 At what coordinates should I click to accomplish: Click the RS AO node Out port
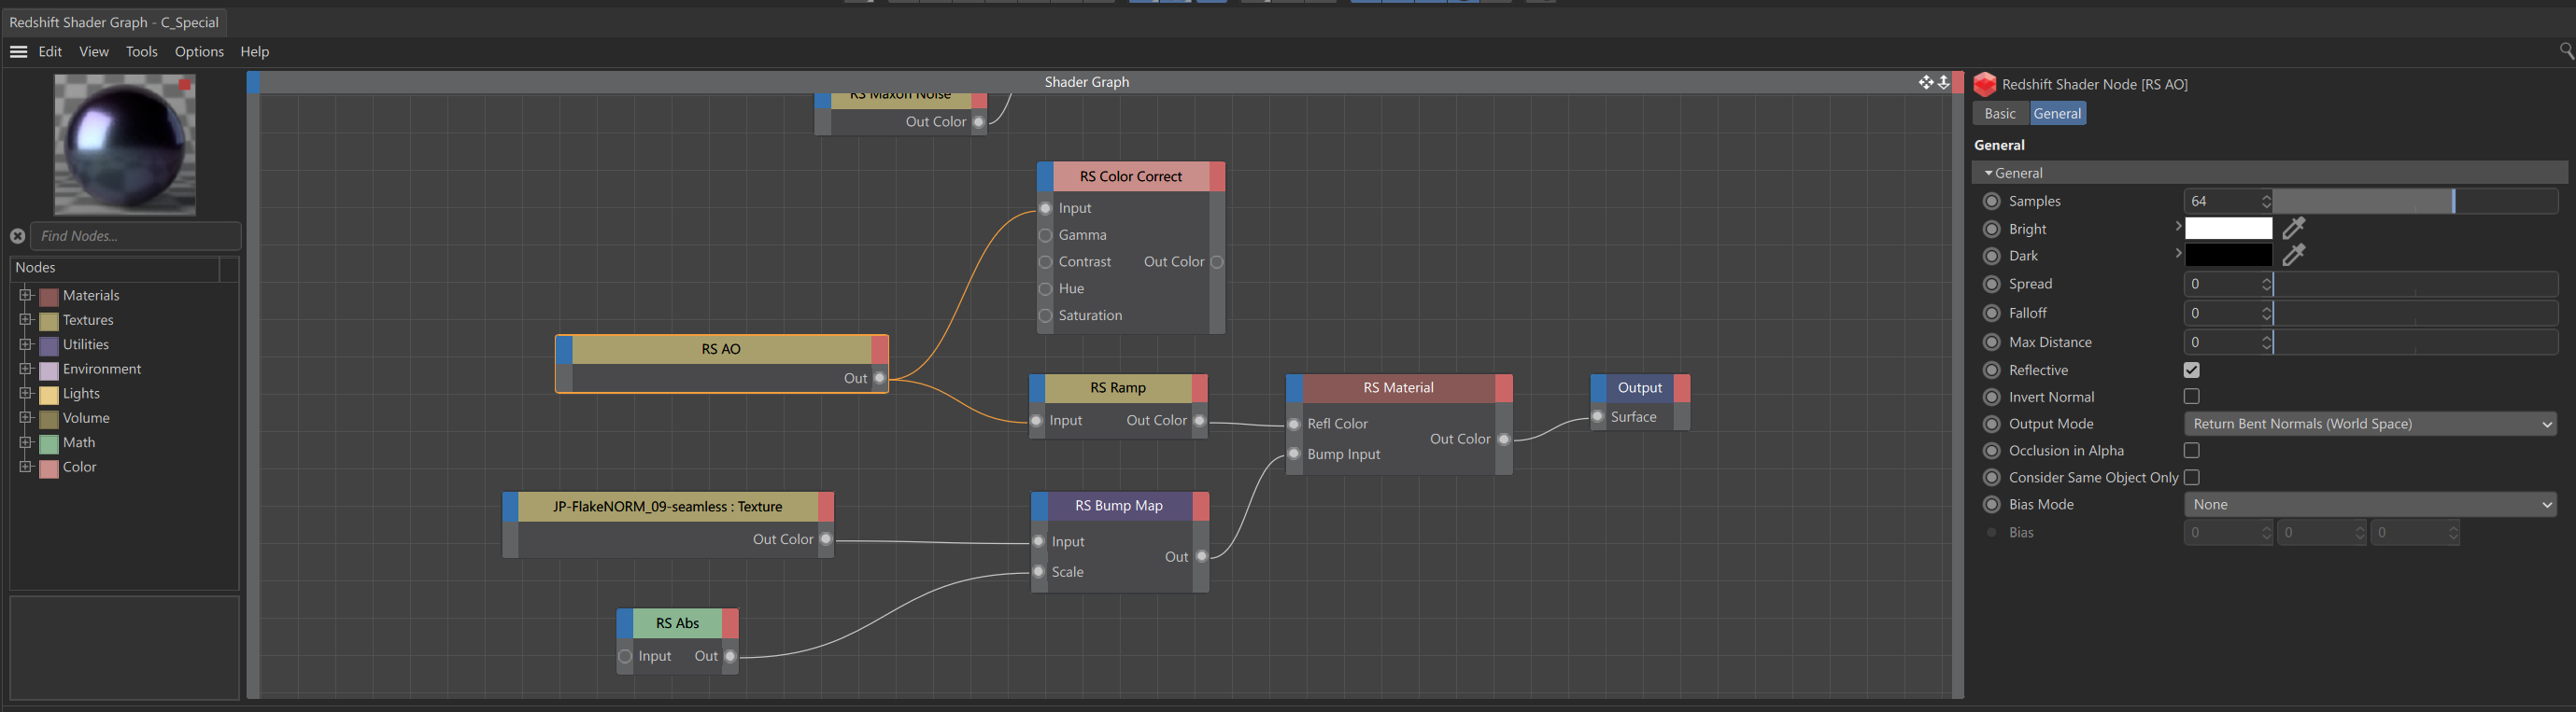pos(879,378)
